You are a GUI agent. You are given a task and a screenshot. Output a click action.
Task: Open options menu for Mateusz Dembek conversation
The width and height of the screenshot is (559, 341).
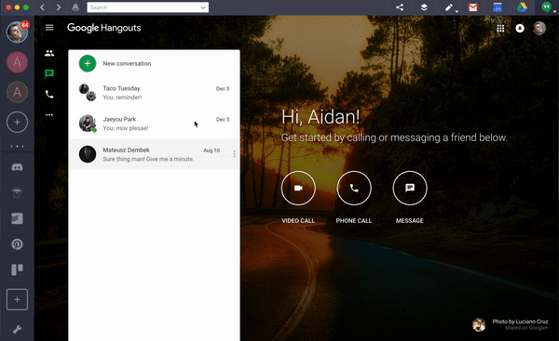pos(234,153)
